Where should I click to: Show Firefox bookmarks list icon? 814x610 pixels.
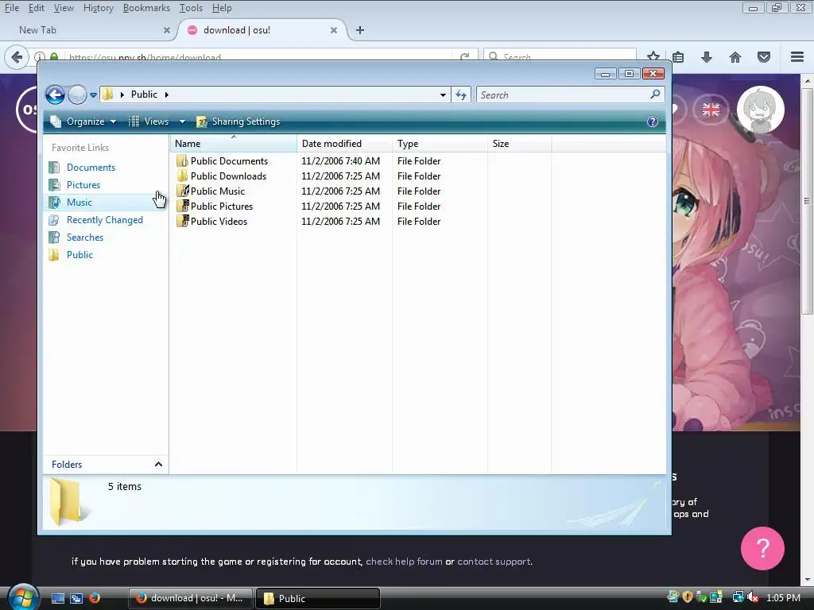pyautogui.click(x=678, y=57)
